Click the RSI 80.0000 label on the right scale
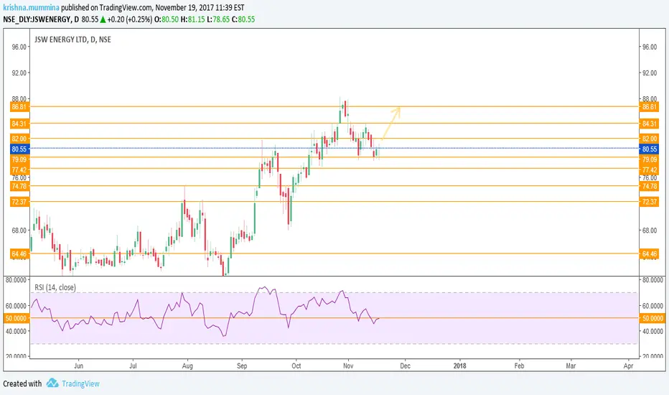This screenshot has width=669, height=395. pyautogui.click(x=652, y=280)
